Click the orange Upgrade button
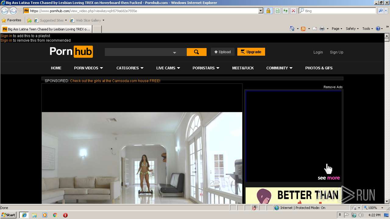 251,52
